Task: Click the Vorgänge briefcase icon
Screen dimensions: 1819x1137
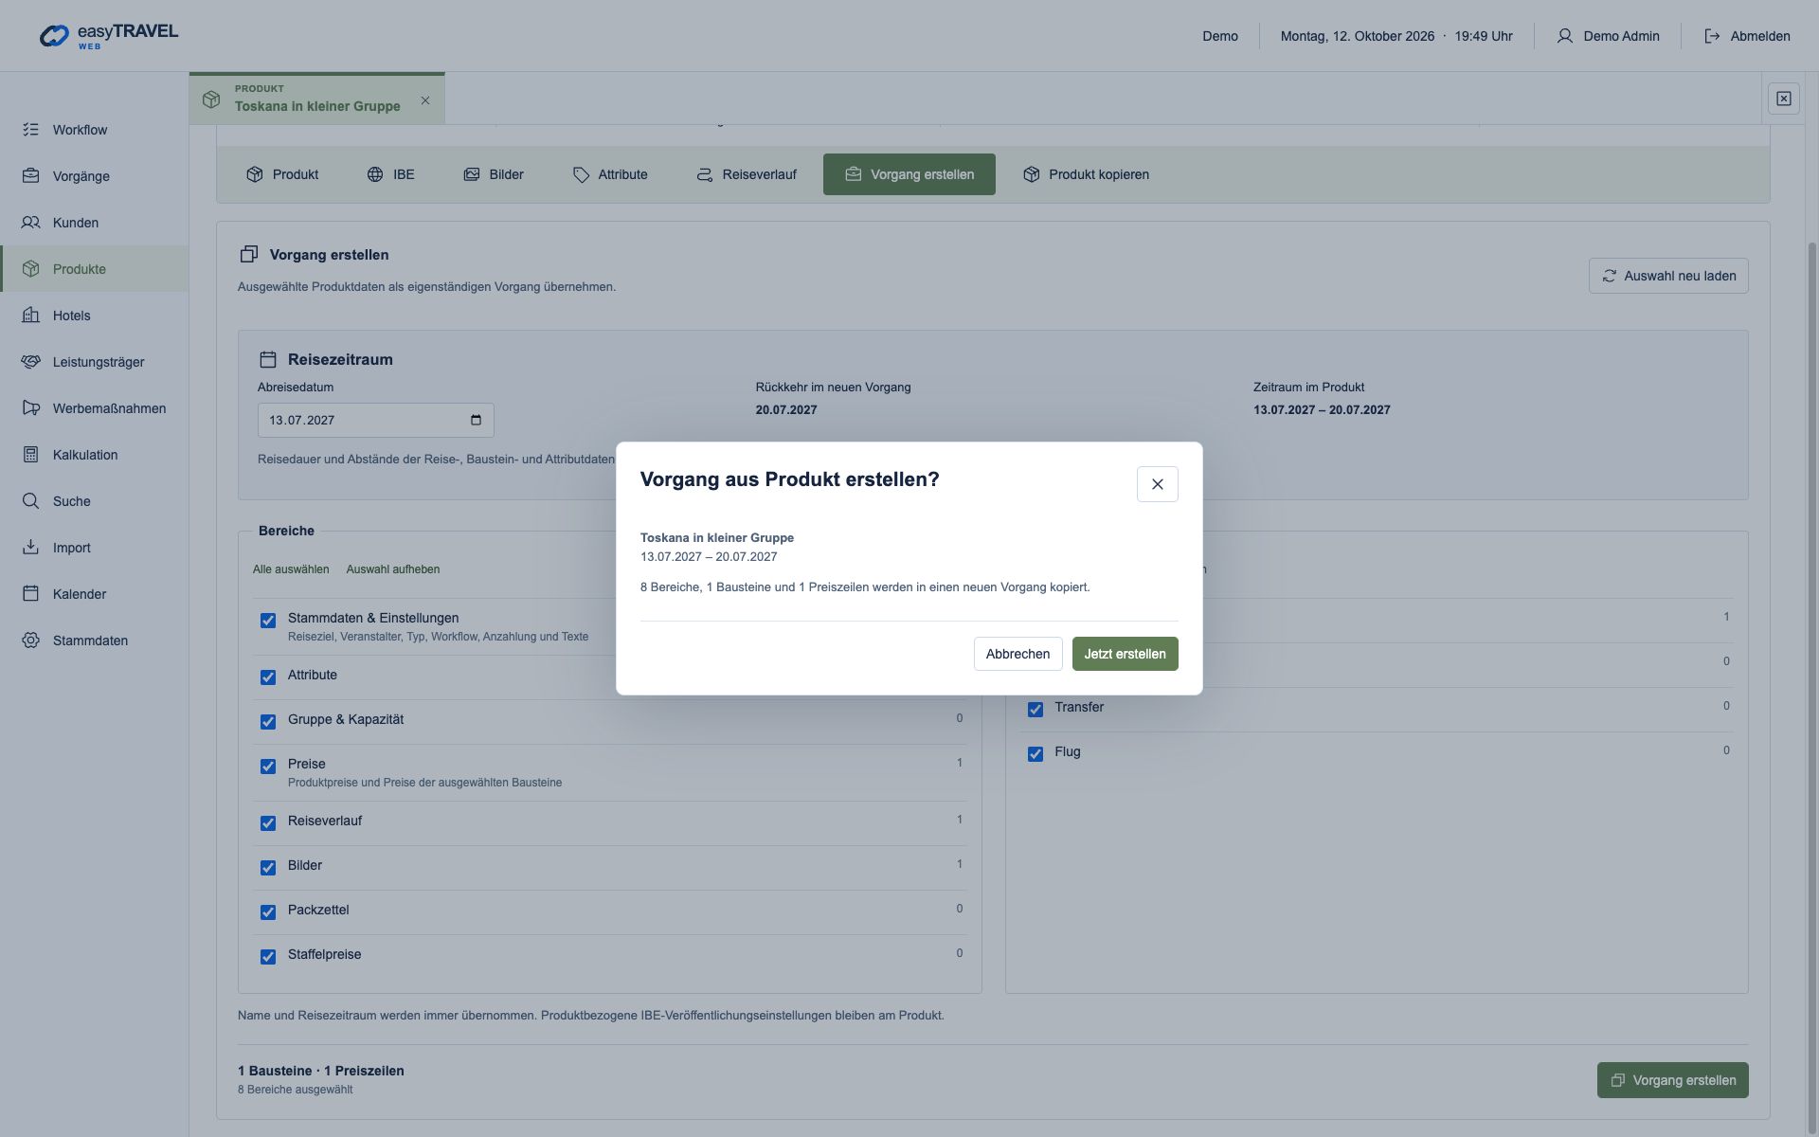Action: (x=30, y=176)
